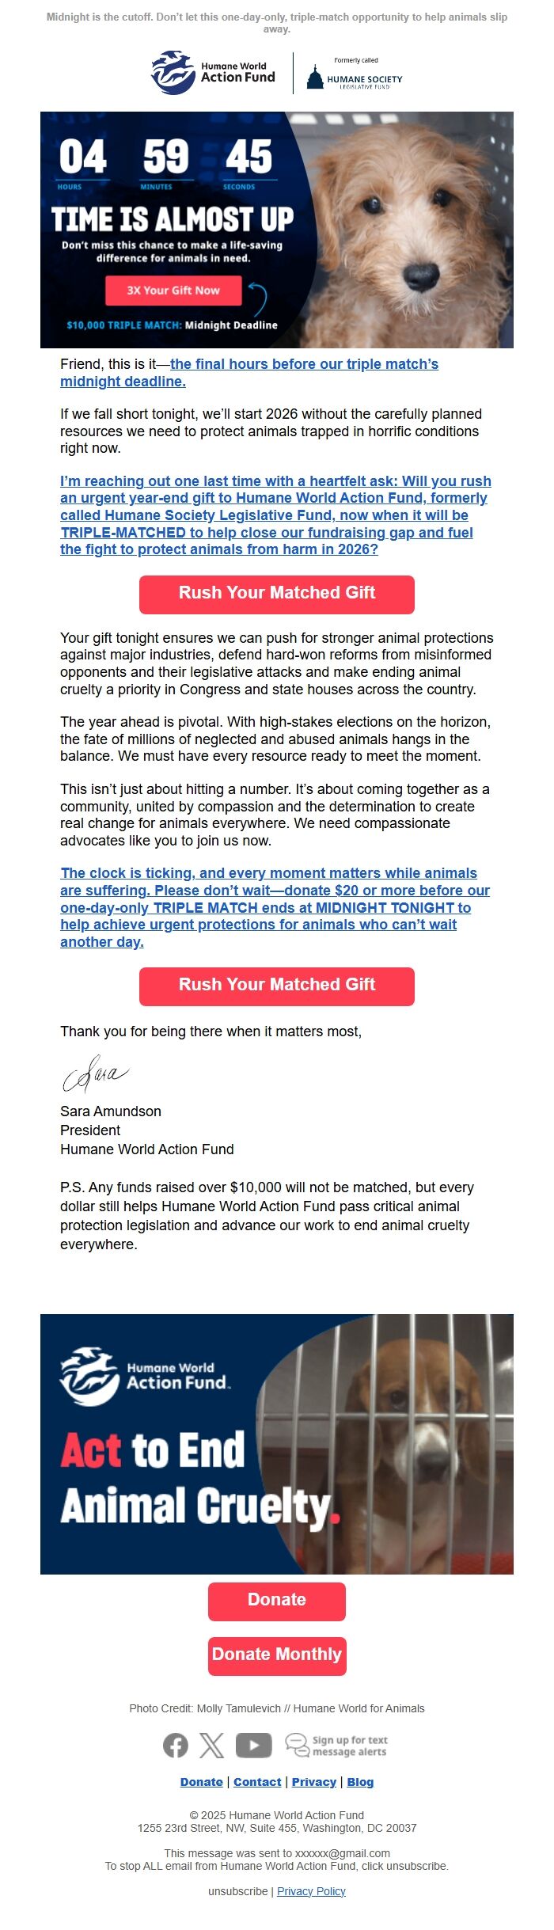The height and width of the screenshot is (1930, 554).
Task: Click the second Rush Your Matched Gift button
Action: 277,986
